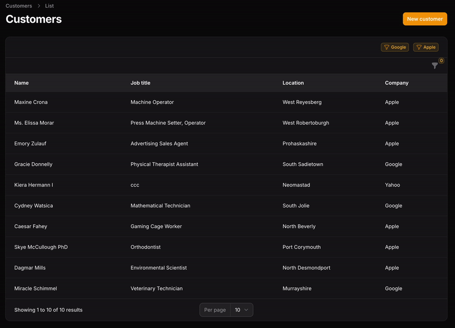The width and height of the screenshot is (455, 328).
Task: Click the funnel icon in Apple chip
Action: pos(419,48)
